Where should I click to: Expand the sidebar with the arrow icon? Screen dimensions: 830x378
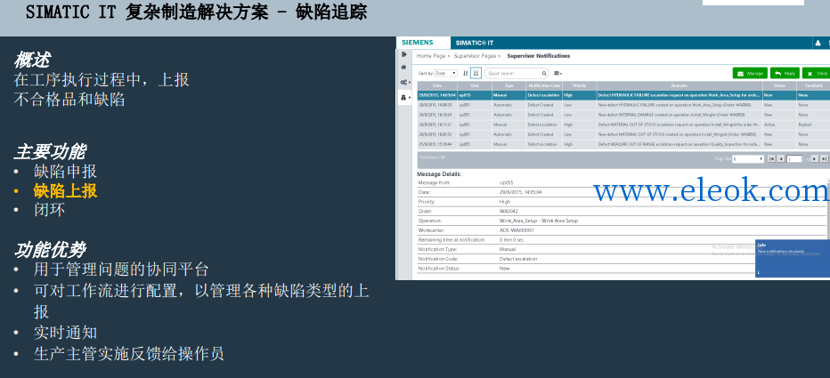(x=404, y=54)
